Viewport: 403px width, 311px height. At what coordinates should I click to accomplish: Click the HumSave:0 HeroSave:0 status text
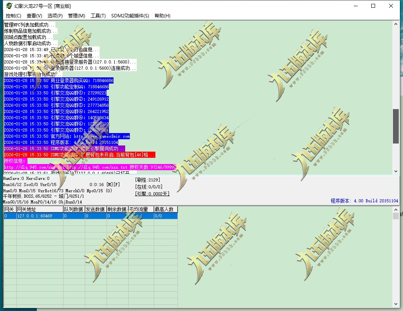pos(26,178)
